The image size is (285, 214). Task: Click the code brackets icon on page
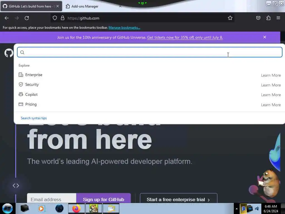16,186
